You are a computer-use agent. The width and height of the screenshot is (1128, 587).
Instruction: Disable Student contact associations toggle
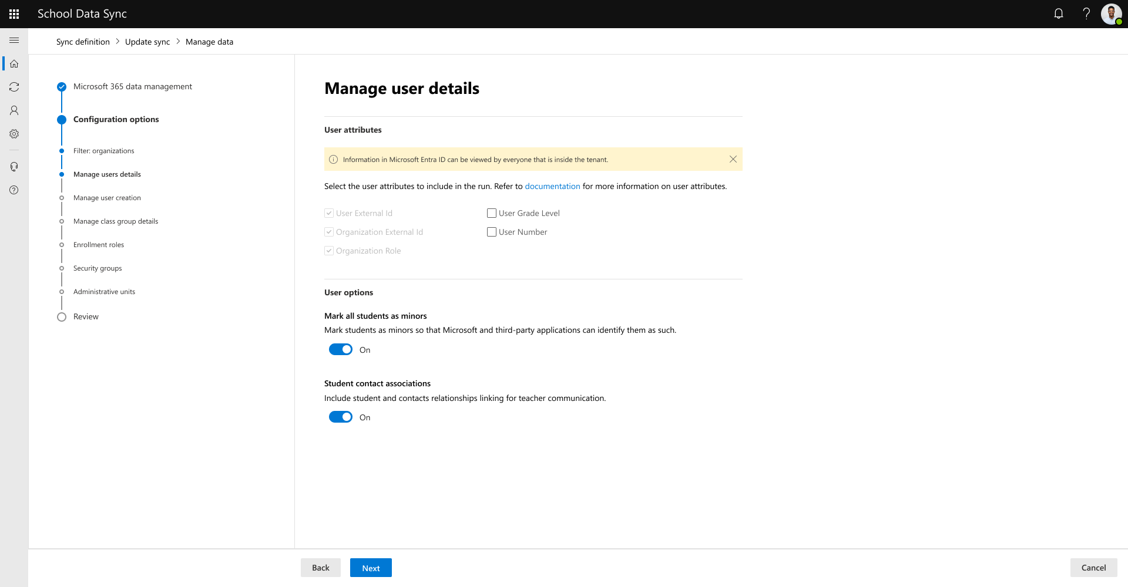(x=341, y=417)
